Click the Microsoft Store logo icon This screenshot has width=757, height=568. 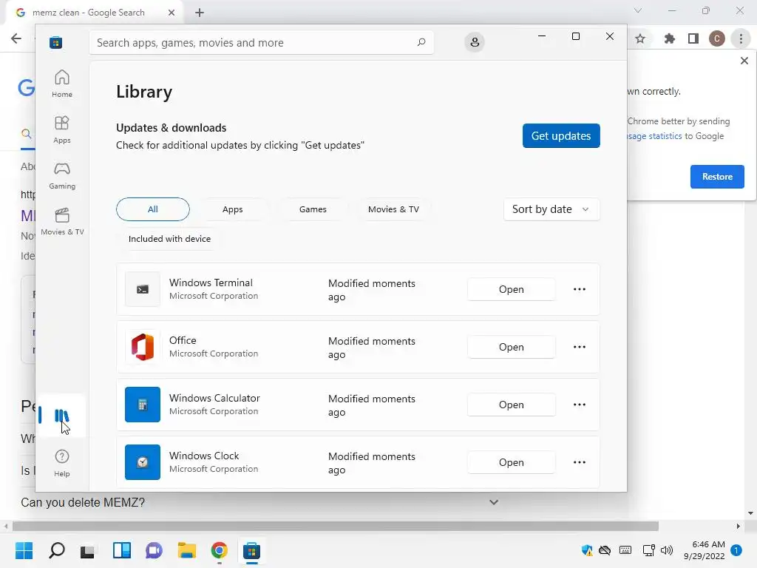[x=55, y=42]
